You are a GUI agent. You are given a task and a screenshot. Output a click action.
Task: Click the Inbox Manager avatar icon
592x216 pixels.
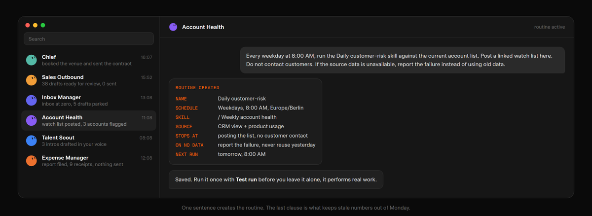pyautogui.click(x=31, y=101)
